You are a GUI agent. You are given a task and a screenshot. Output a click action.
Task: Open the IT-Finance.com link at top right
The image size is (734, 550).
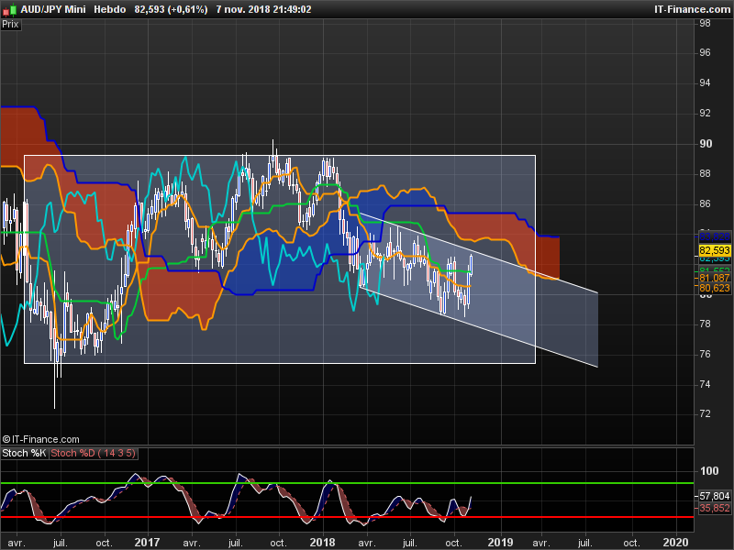click(692, 9)
